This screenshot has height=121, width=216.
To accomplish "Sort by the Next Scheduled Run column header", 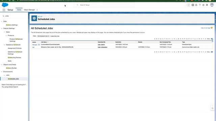I will 165,42.
